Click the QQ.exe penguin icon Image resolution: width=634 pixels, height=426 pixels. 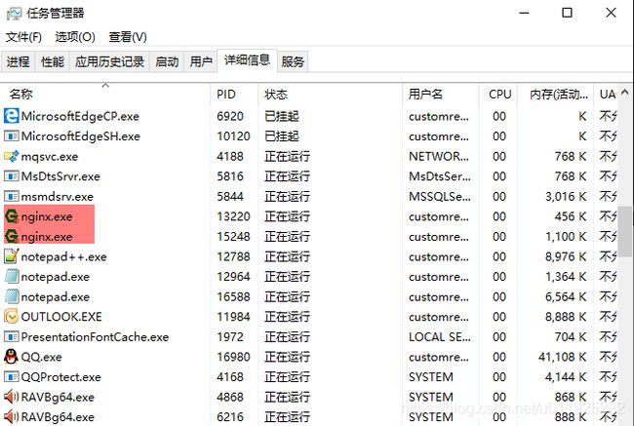click(11, 357)
